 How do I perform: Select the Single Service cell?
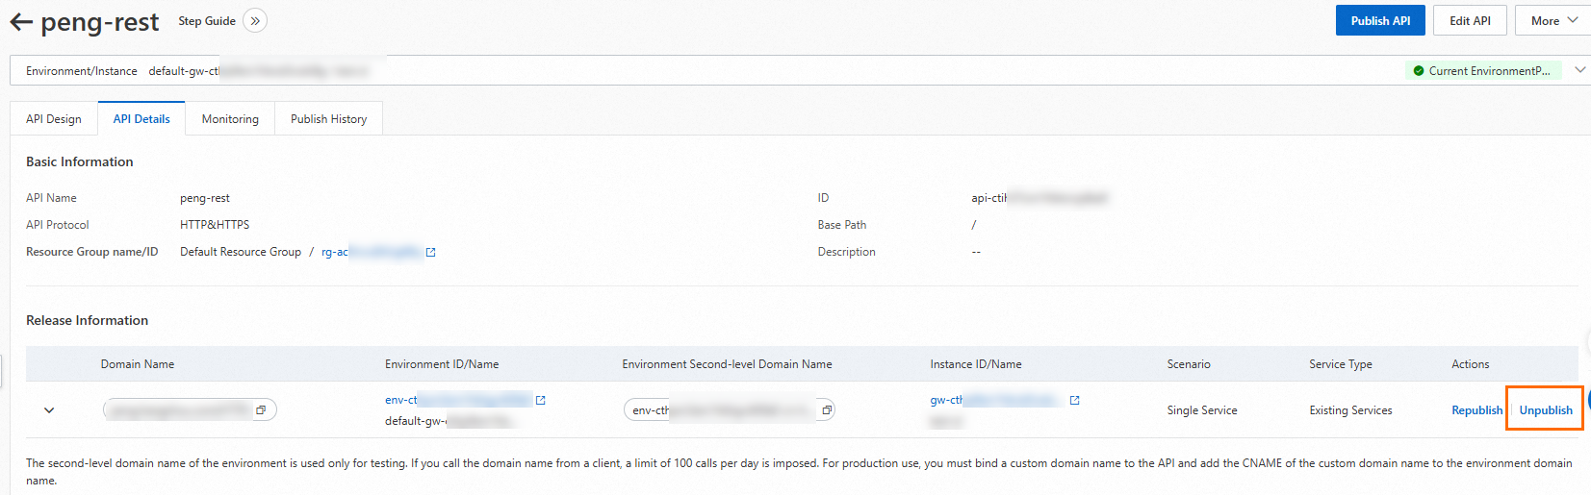1202,410
